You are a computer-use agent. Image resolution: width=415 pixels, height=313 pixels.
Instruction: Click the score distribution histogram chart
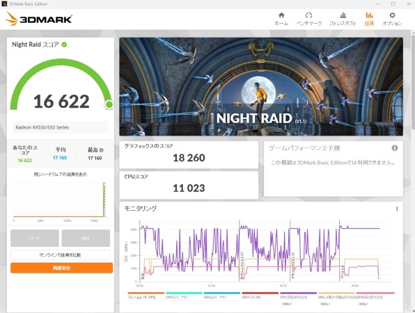(x=60, y=201)
